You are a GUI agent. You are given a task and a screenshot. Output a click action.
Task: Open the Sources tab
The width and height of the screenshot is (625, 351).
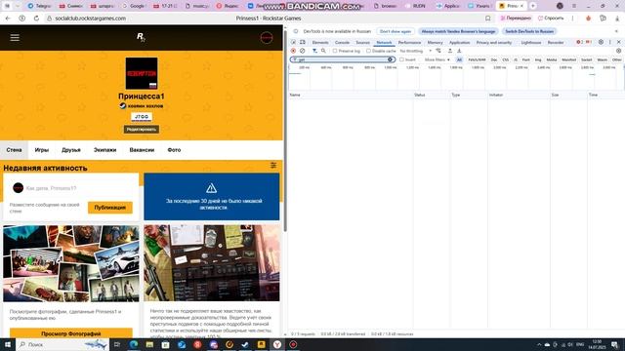coord(362,42)
